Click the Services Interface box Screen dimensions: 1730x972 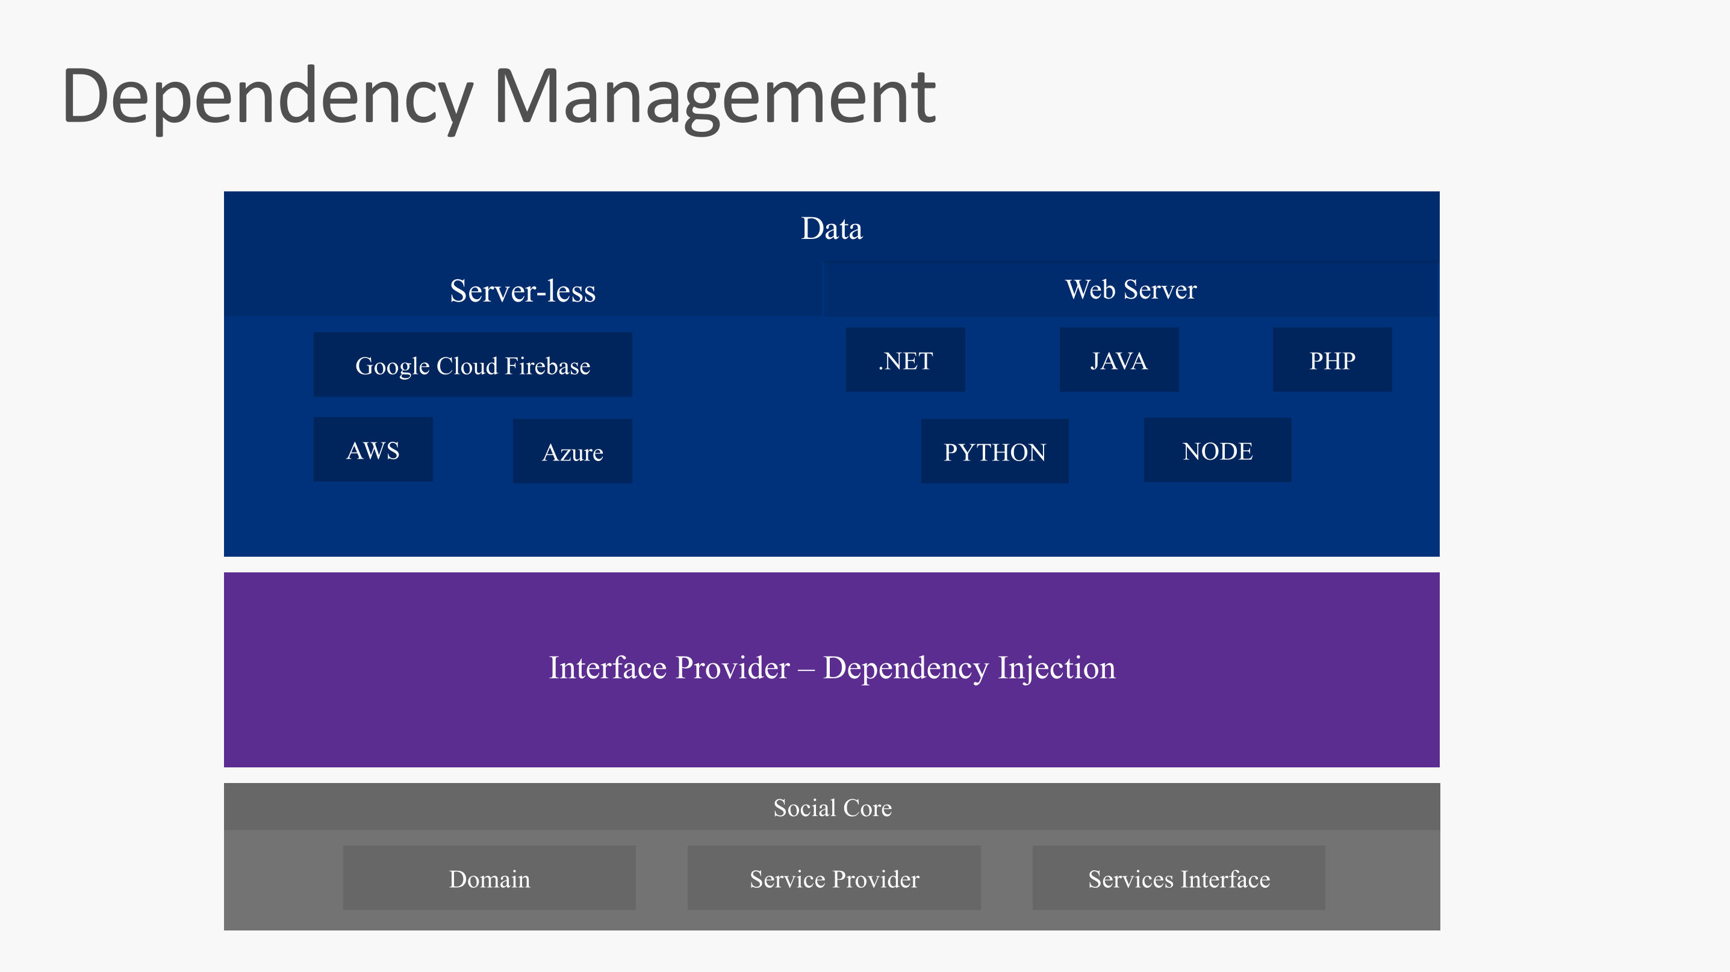coord(1178,878)
